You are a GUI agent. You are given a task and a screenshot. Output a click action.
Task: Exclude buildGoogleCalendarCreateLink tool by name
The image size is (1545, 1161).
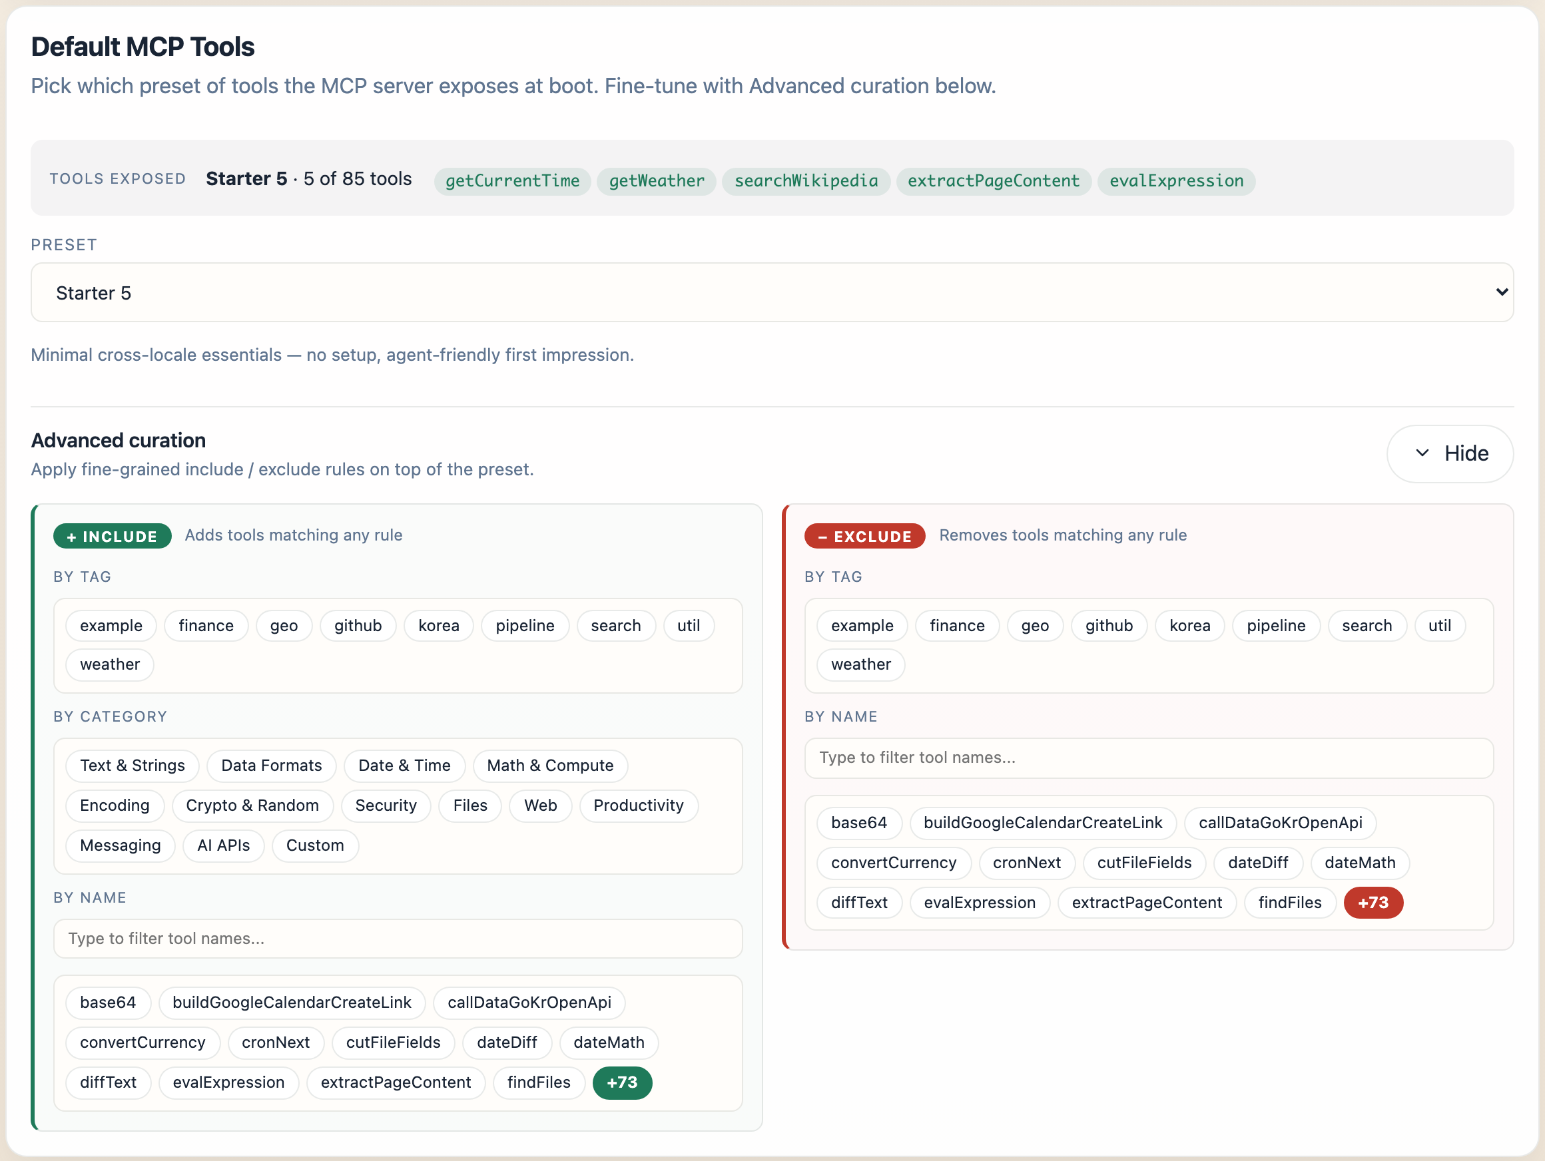click(x=1043, y=823)
